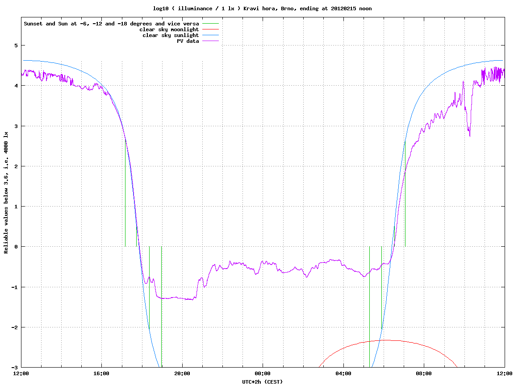Click the x-axis label 04:00
The image size is (514, 385).
tap(343, 373)
